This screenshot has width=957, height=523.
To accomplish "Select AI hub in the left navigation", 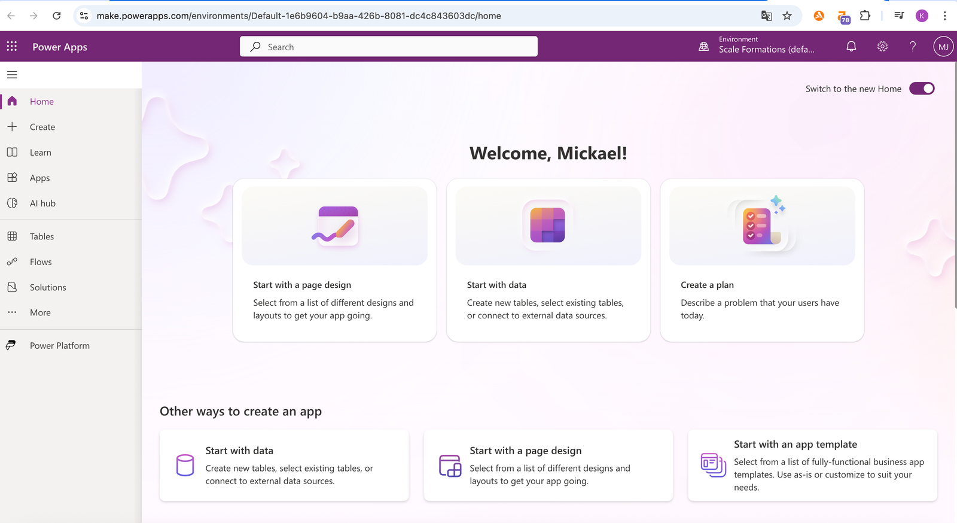I will pos(42,203).
